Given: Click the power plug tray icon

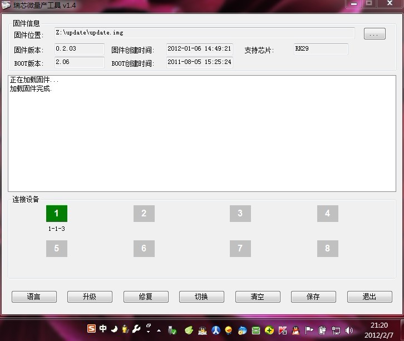Looking at the screenshot, I should (x=322, y=330).
